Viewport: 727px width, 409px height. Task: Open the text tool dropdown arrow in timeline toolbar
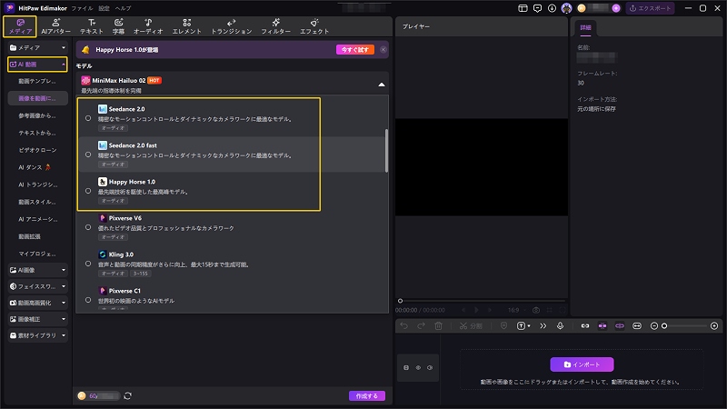529,326
